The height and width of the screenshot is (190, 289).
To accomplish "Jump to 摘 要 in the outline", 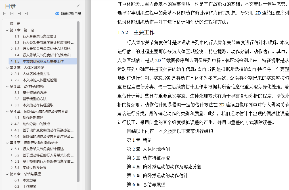I will coord(15,24).
